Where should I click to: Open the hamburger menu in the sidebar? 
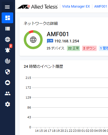tap(7, 7)
